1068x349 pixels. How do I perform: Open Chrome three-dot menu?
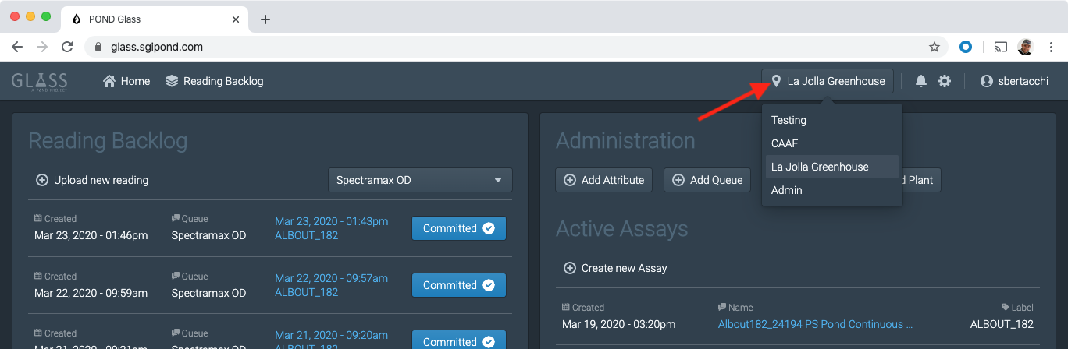pyautogui.click(x=1051, y=47)
